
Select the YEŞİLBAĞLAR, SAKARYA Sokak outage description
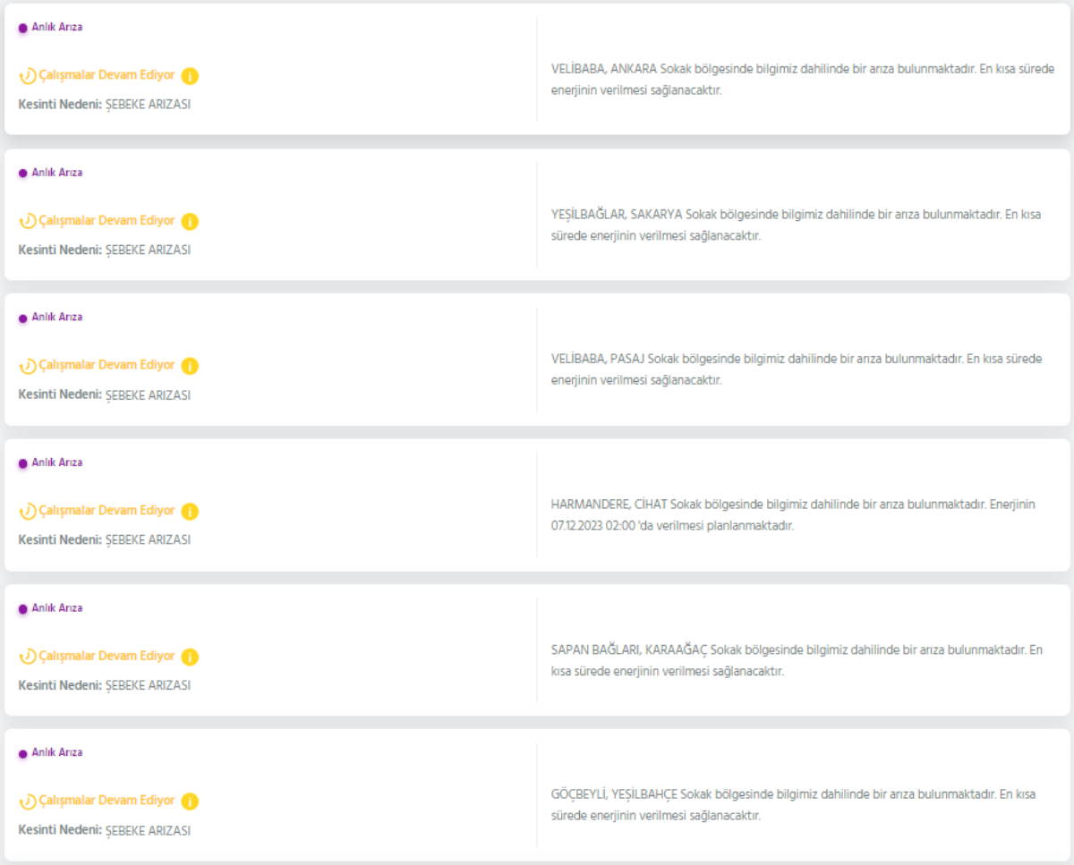797,225
